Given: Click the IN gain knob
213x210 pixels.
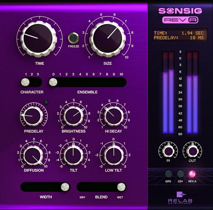Looking at the screenshot, I should tap(168, 151).
